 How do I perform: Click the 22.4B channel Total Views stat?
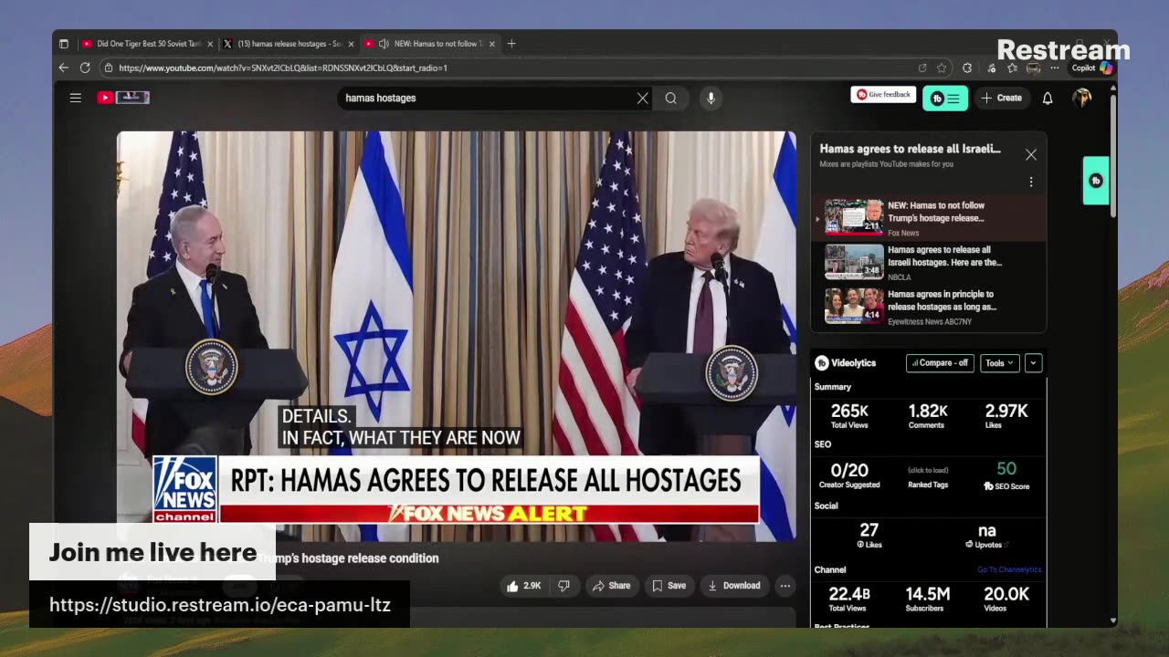(x=849, y=599)
